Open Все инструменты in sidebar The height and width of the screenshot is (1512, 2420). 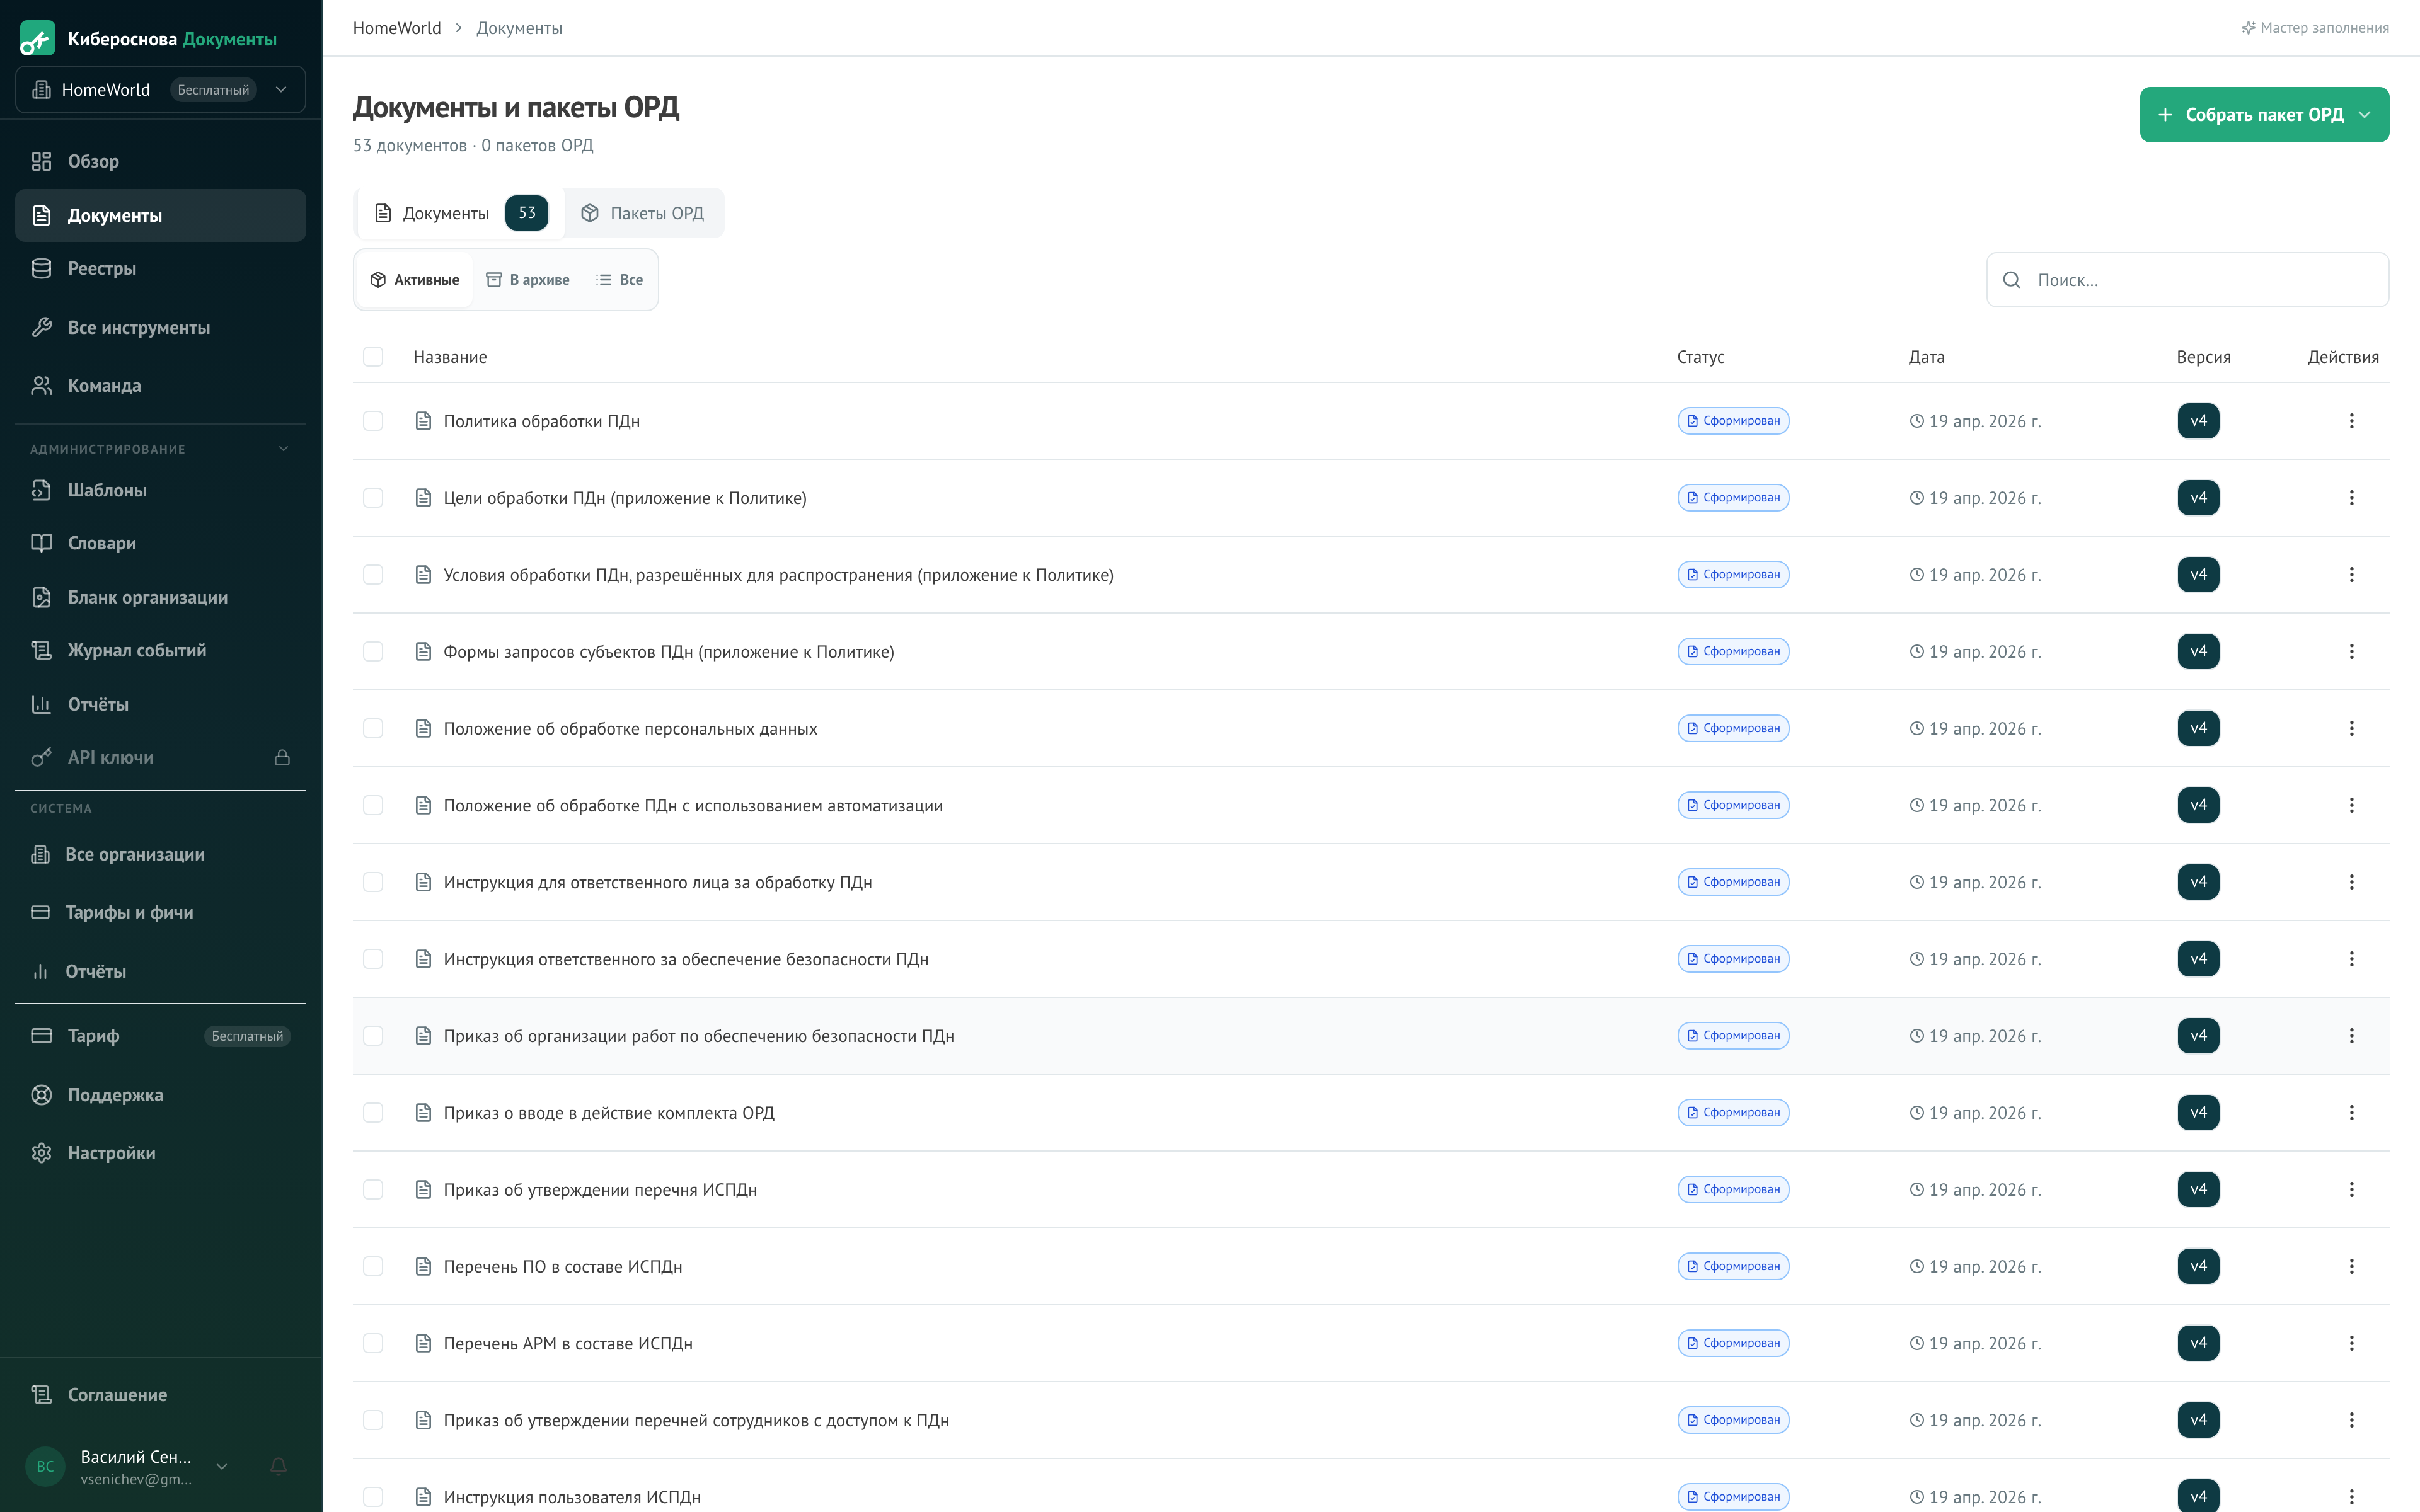click(x=138, y=327)
